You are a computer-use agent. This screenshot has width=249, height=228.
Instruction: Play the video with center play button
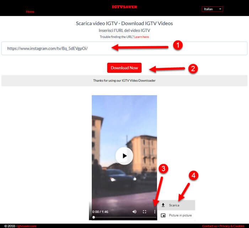click(x=124, y=156)
